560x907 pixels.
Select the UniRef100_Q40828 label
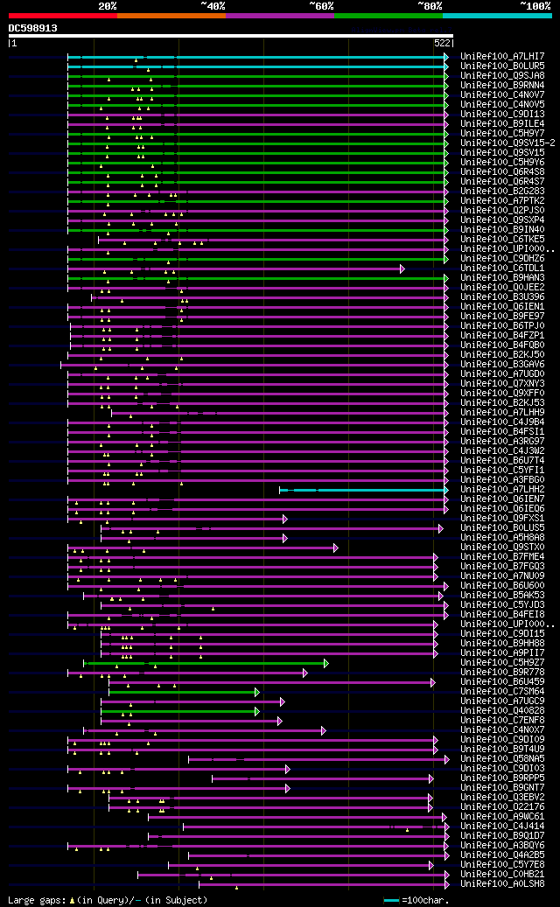pos(502,711)
